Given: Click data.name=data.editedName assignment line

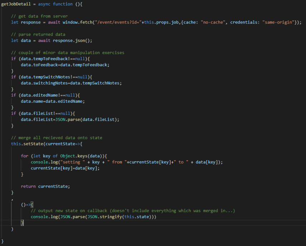Looking at the screenshot, I should coord(53,101).
